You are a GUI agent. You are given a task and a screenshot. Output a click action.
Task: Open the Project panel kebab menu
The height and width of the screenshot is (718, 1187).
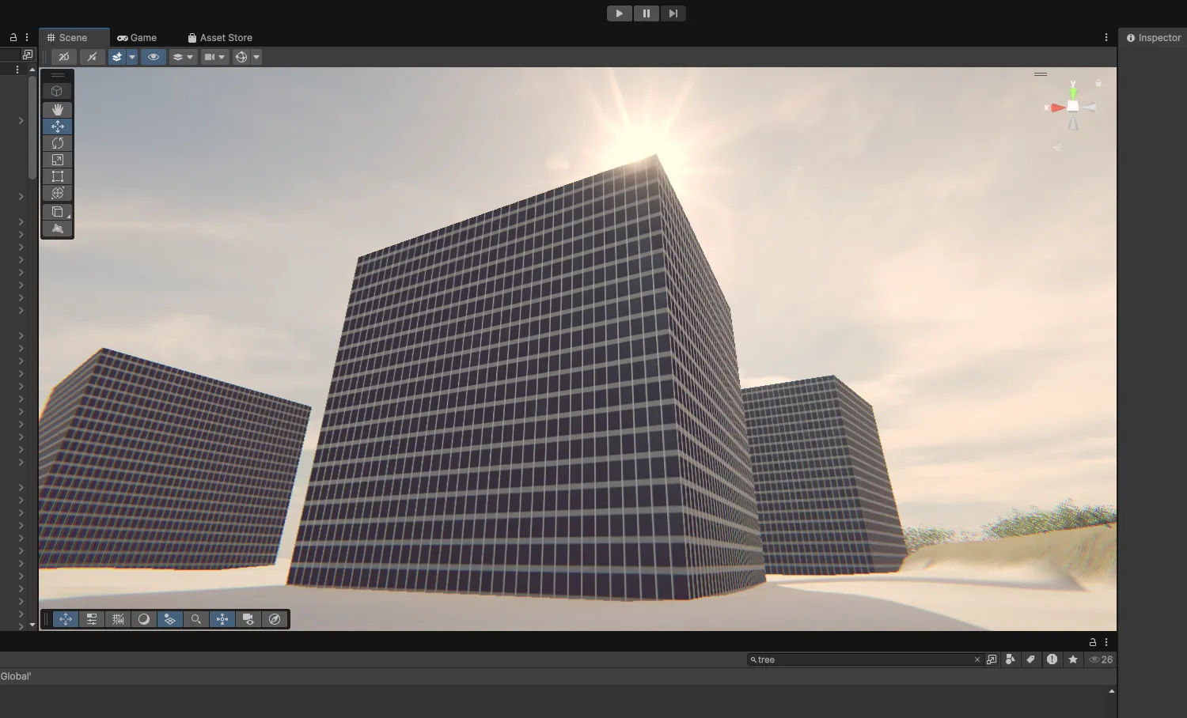(1106, 642)
